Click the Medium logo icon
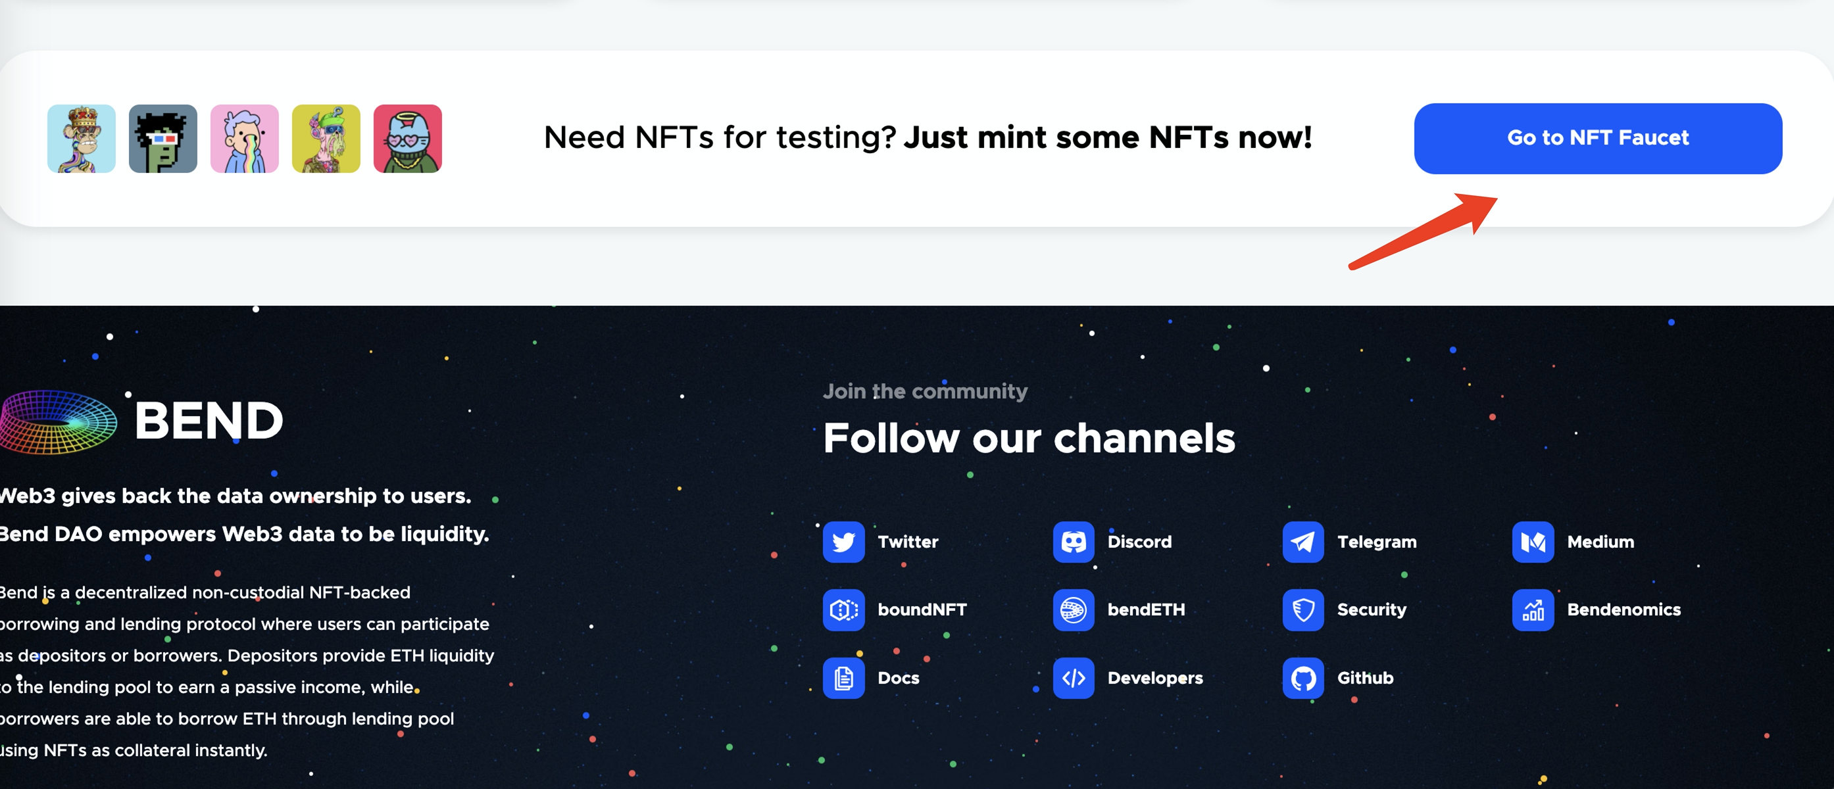Screen dimensions: 1834x789 1532,542
